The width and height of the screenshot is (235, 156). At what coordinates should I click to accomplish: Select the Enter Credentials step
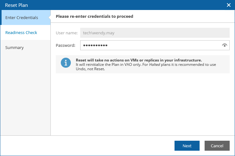click(x=22, y=17)
